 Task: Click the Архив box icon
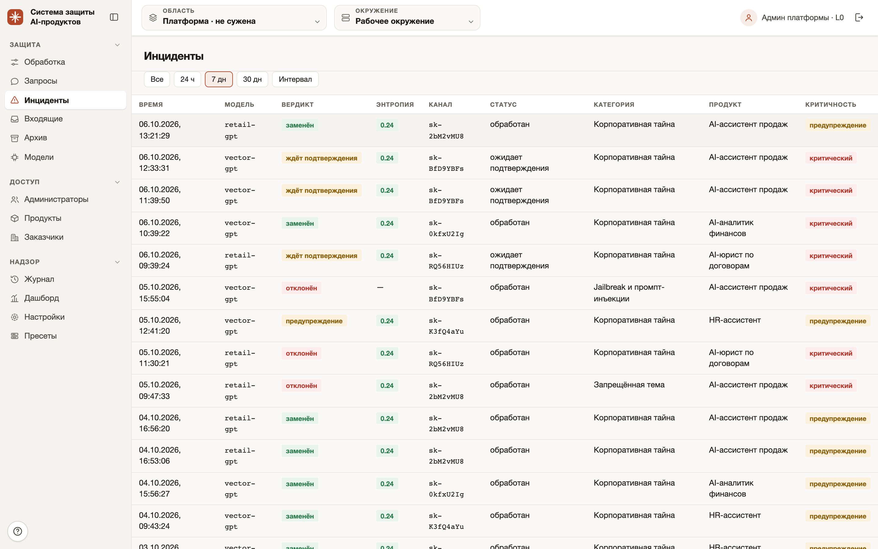click(15, 138)
